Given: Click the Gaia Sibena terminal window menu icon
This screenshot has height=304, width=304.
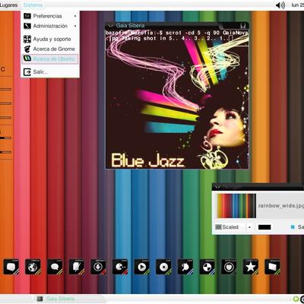Looking at the screenshot, I should (111, 26).
